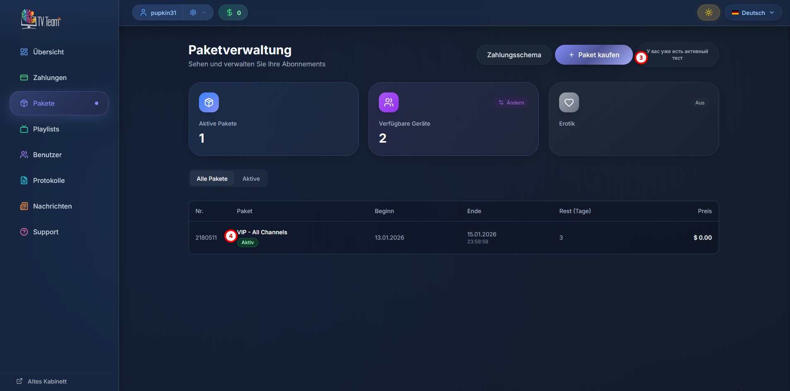
Task: Open the Deutsch language dropdown
Action: pyautogui.click(x=753, y=12)
